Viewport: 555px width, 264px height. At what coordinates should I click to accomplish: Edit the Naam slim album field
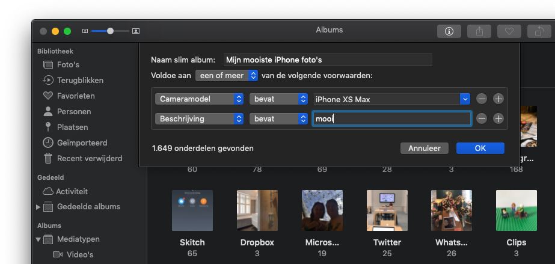point(328,60)
